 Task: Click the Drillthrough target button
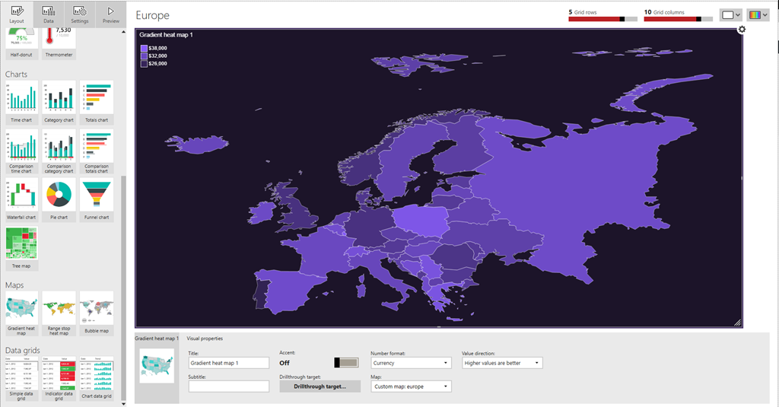coord(320,386)
